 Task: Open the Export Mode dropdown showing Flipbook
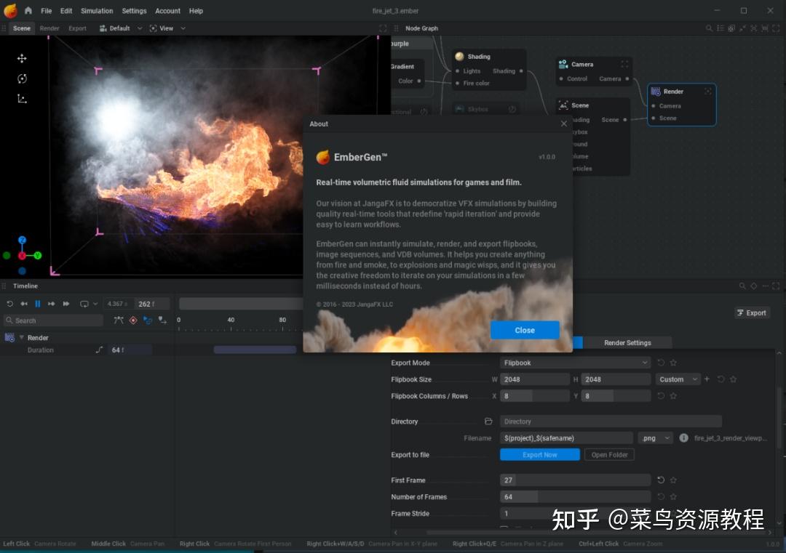(575, 363)
